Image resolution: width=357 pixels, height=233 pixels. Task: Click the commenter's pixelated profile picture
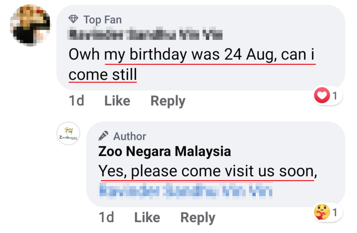coord(30,25)
